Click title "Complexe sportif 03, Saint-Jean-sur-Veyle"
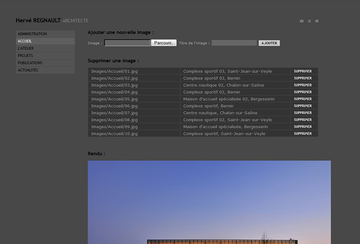 click(227, 71)
